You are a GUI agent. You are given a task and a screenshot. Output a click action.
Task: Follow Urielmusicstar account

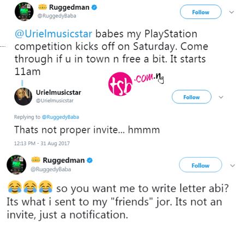pyautogui.click(x=191, y=97)
